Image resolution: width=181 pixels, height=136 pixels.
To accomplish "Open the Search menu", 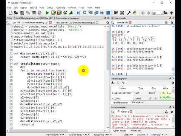I will pos(24,8).
